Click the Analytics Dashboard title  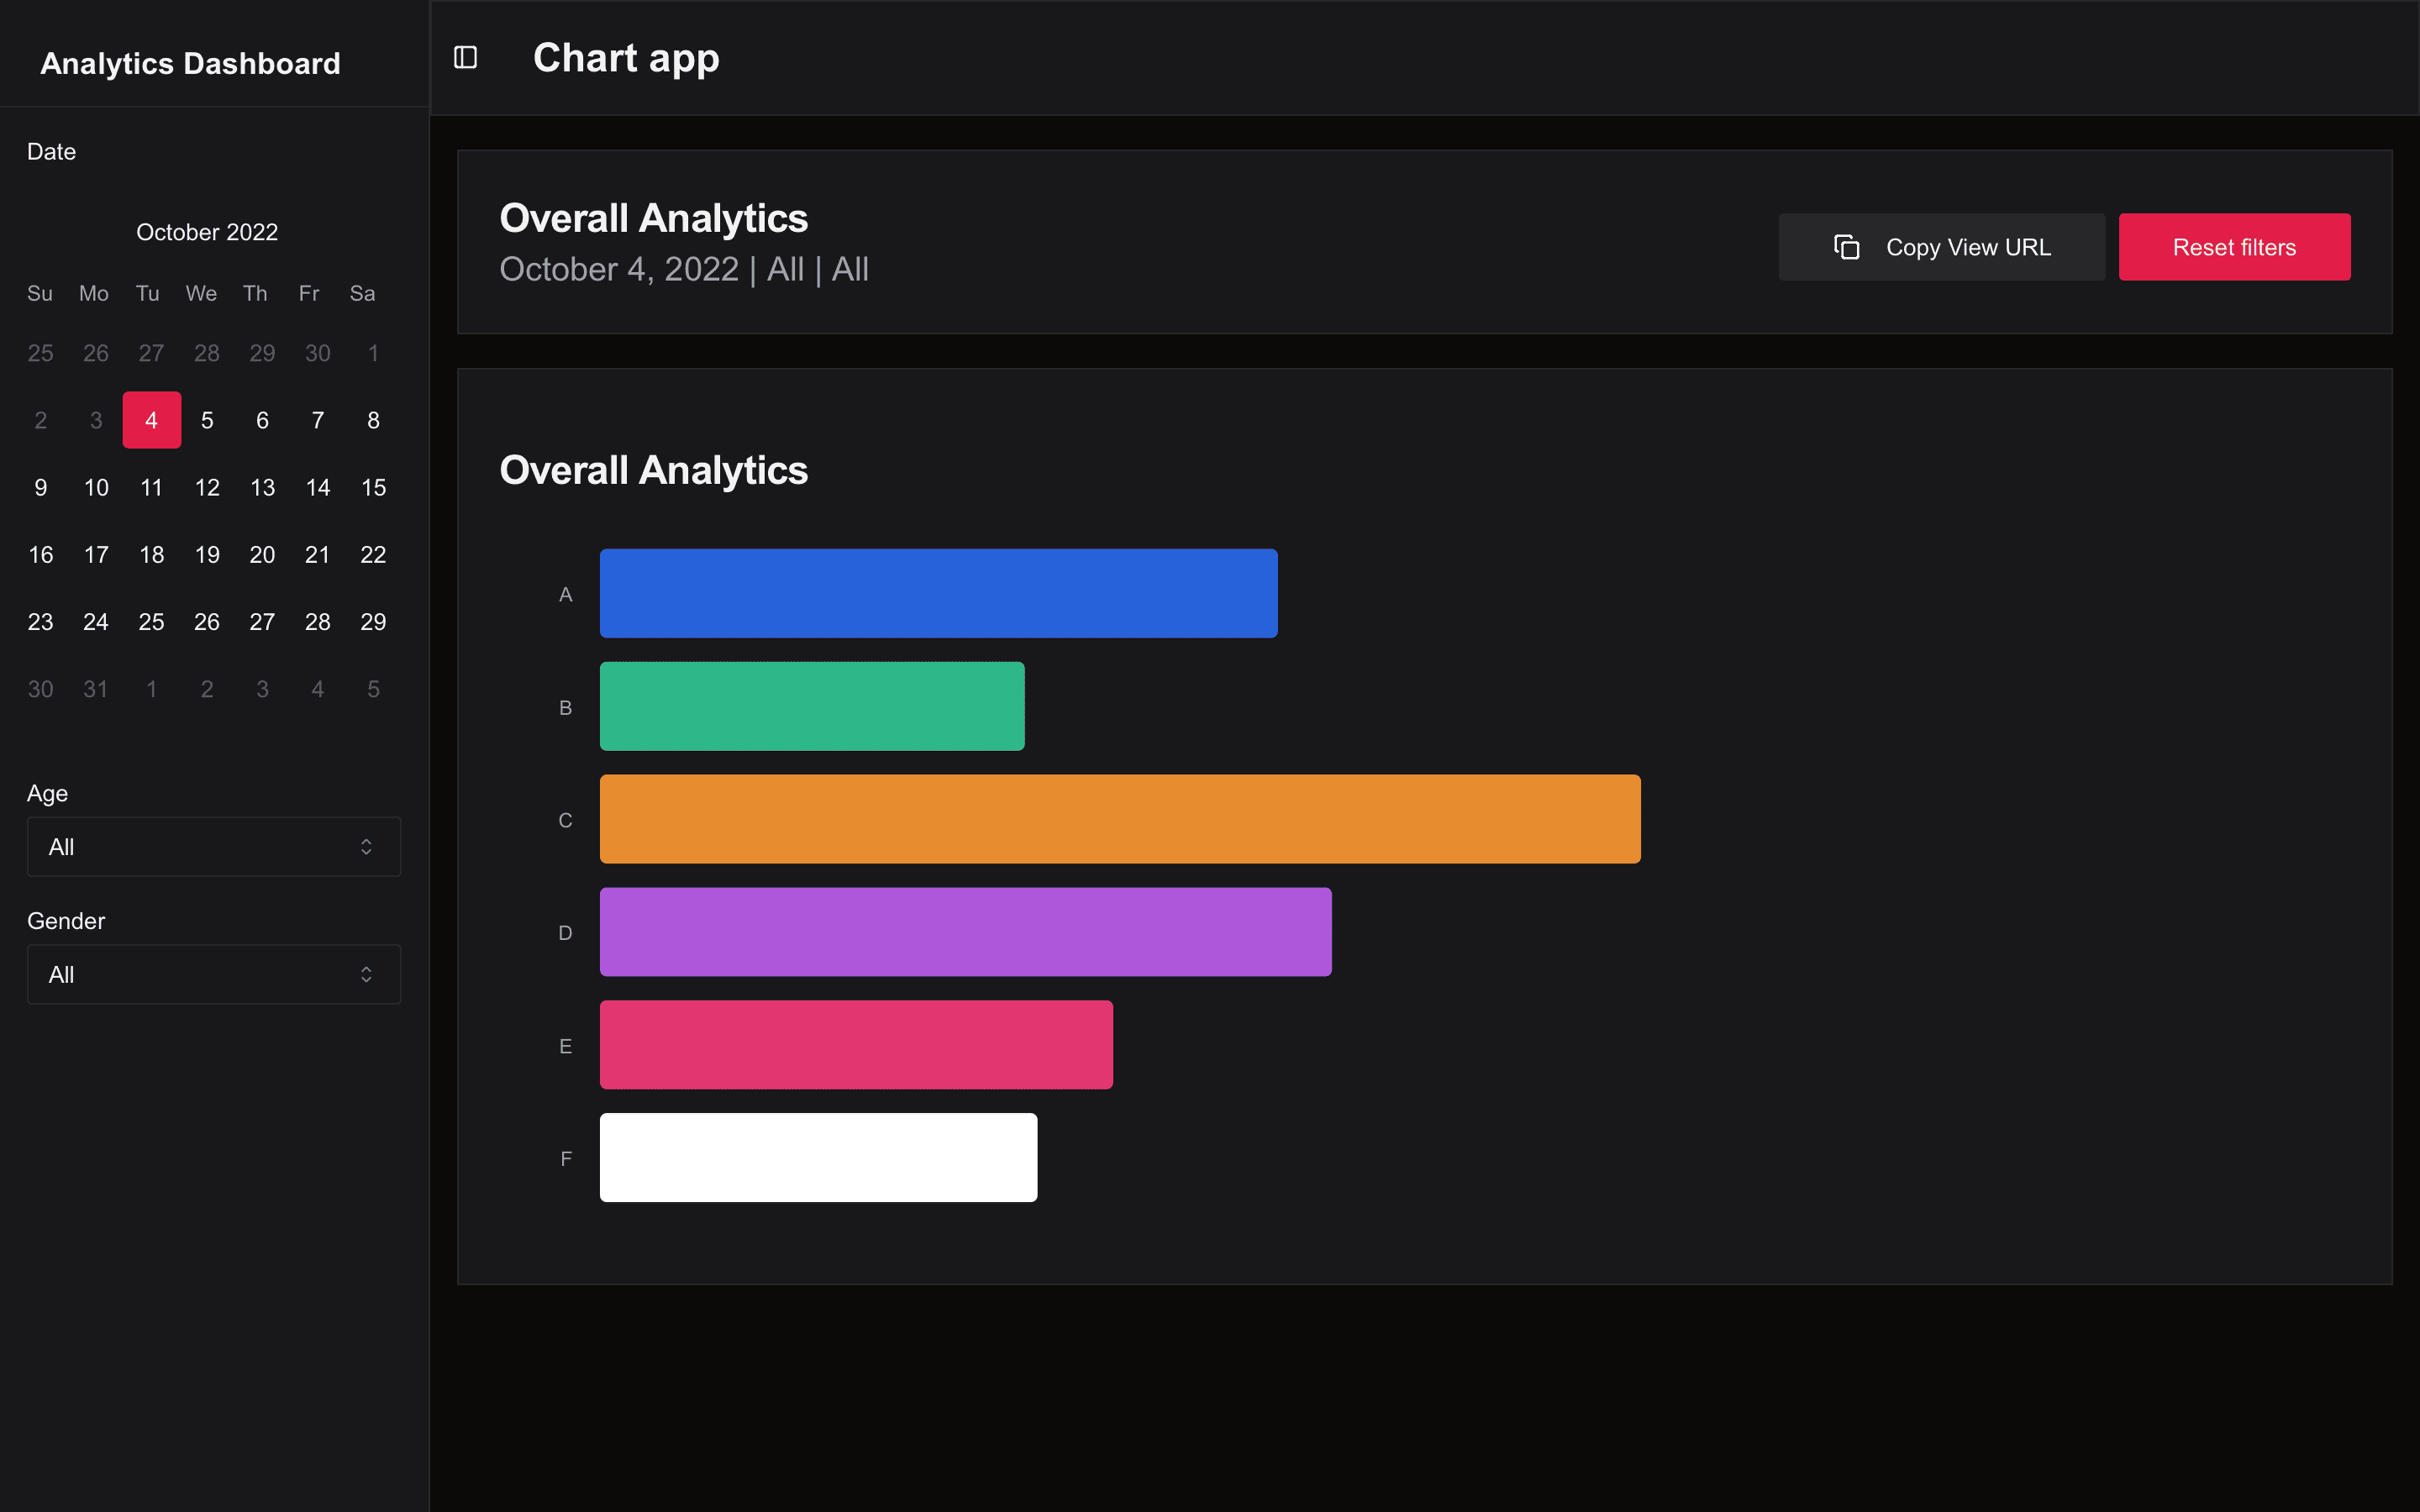(x=190, y=63)
